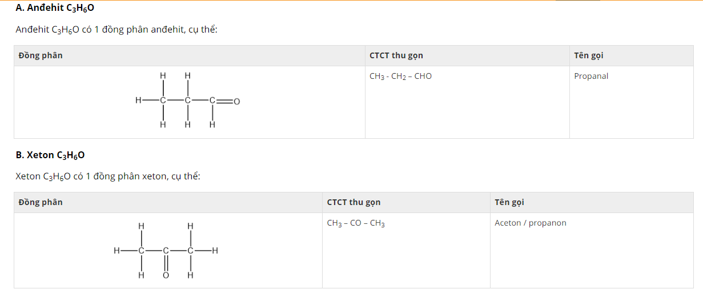Image resolution: width=703 pixels, height=297 pixels.
Task: Select the heading "B. Xeton C3H6O"
Action: pos(50,155)
